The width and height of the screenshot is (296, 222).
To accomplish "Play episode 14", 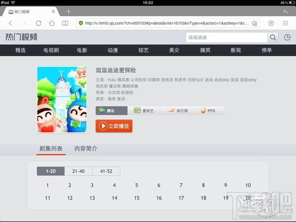I will pos(114,198).
